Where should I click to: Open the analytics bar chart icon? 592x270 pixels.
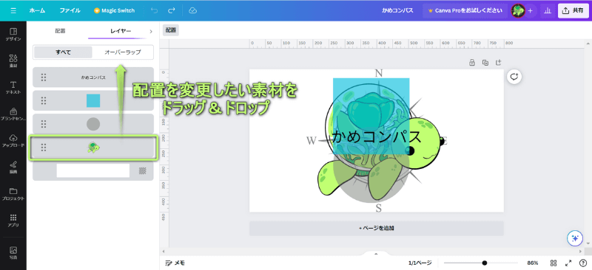point(548,10)
